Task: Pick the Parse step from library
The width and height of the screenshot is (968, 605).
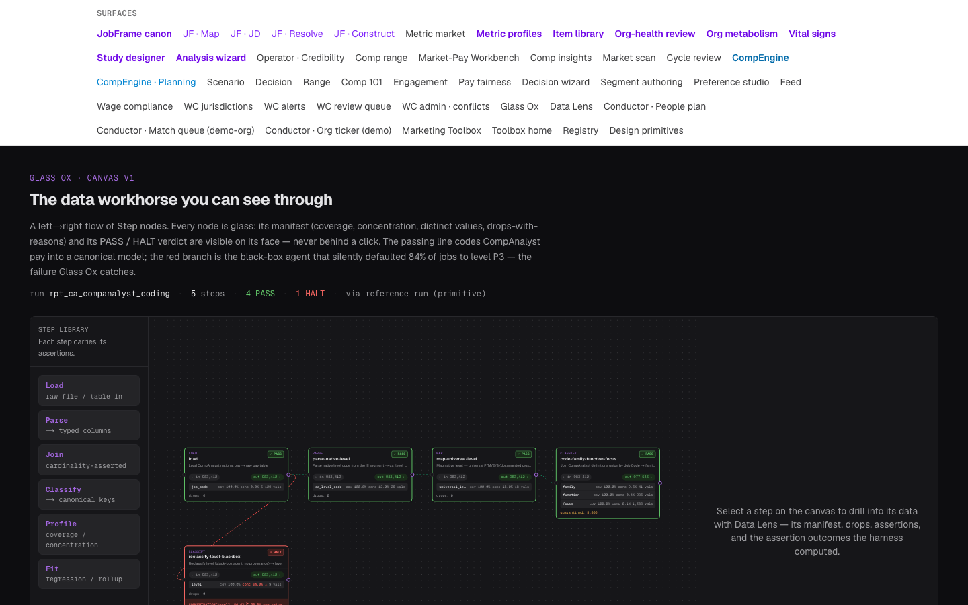Action: [x=89, y=425]
